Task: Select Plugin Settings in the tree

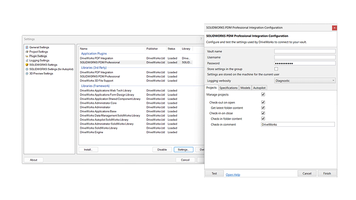Action: (38, 56)
